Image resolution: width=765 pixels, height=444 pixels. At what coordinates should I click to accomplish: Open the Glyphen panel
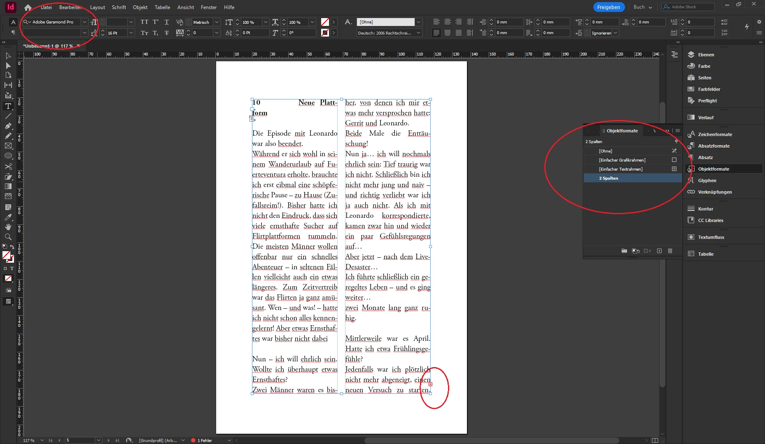707,180
